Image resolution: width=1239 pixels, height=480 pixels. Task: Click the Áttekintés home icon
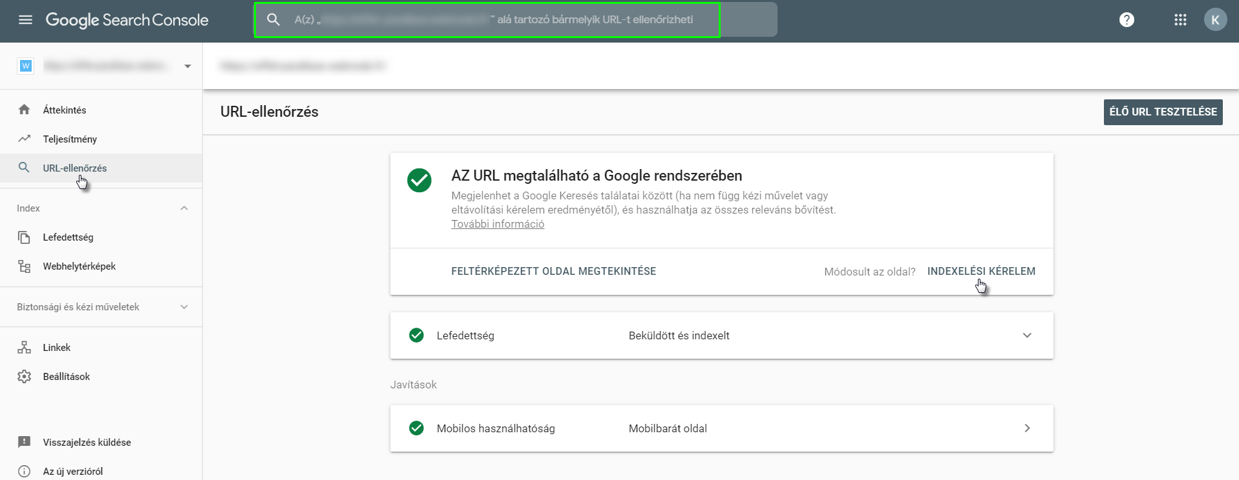coord(25,110)
